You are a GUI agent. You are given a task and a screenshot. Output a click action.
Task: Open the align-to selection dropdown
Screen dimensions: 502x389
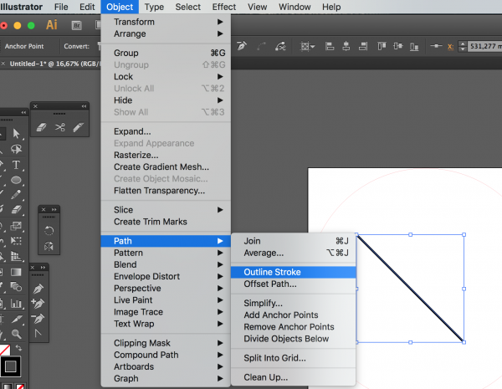click(307, 46)
